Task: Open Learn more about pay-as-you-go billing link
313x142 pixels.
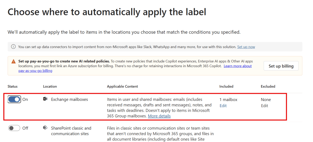Action: coord(238,66)
